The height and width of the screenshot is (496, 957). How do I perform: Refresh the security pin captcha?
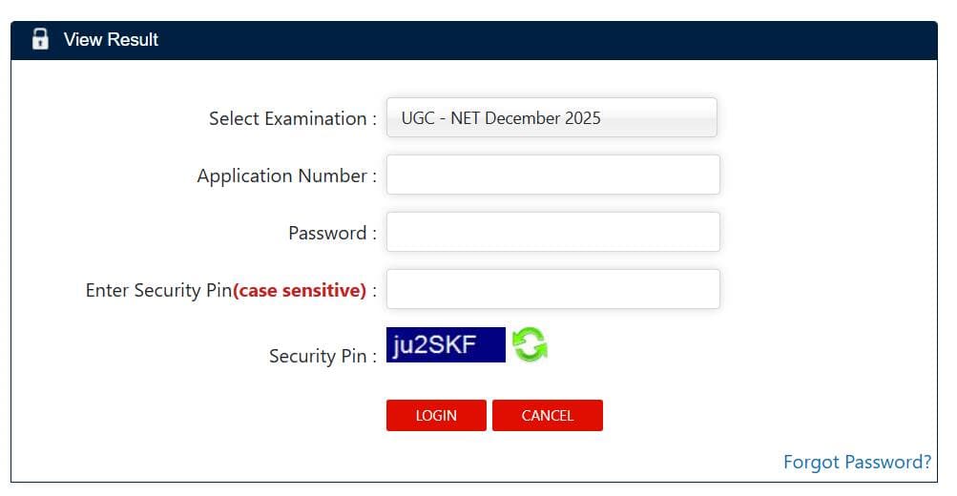[x=530, y=344]
